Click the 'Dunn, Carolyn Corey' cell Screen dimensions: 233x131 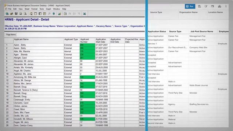[x=39, y=125]
